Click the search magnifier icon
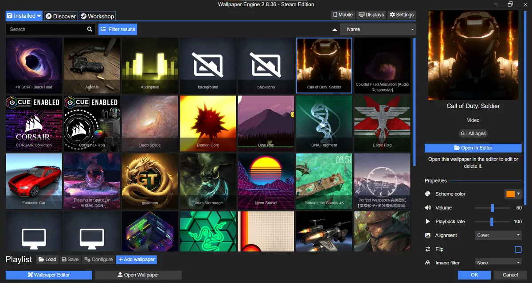 coord(90,29)
